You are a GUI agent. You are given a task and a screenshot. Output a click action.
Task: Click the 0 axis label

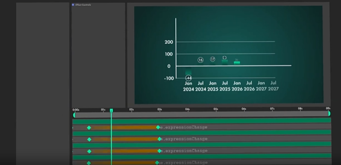click(169, 66)
